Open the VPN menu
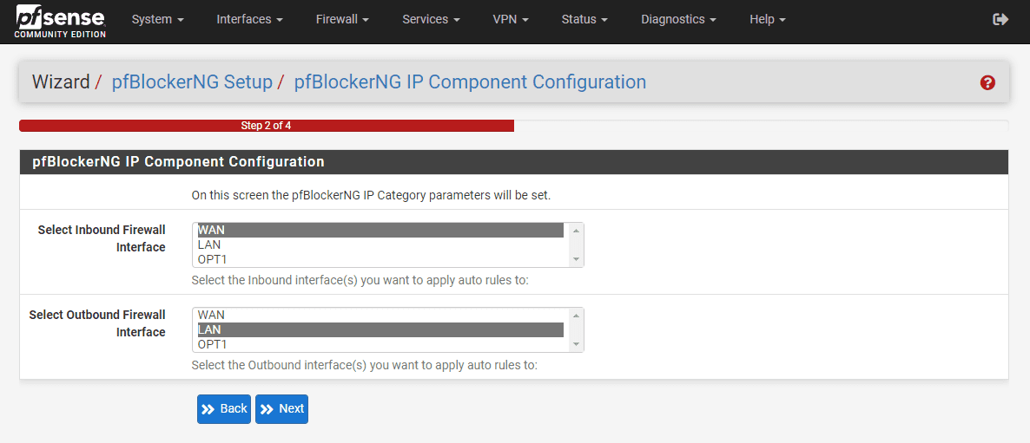 (x=511, y=19)
